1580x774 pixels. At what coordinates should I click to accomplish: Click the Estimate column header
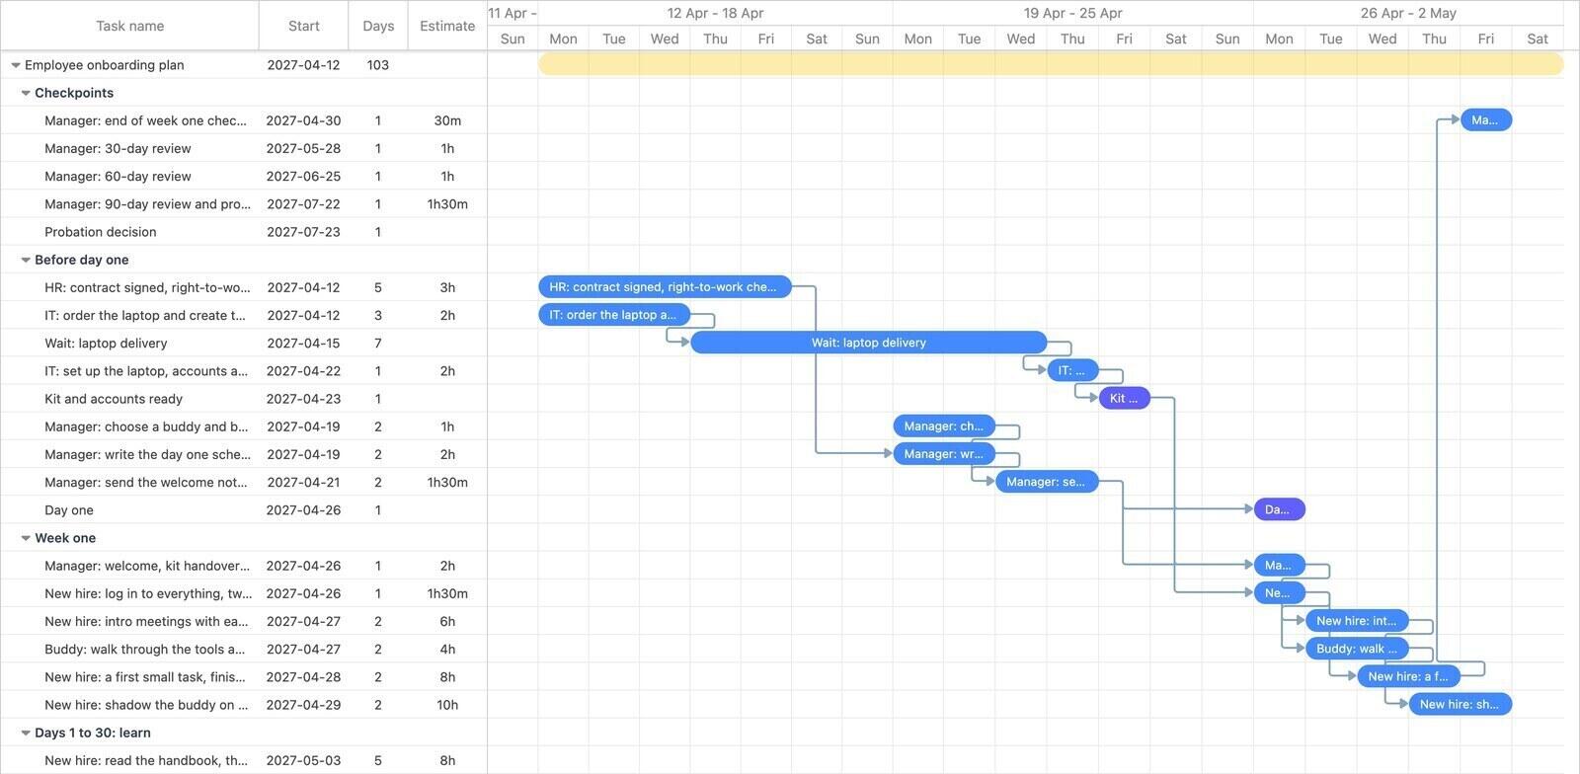point(447,26)
